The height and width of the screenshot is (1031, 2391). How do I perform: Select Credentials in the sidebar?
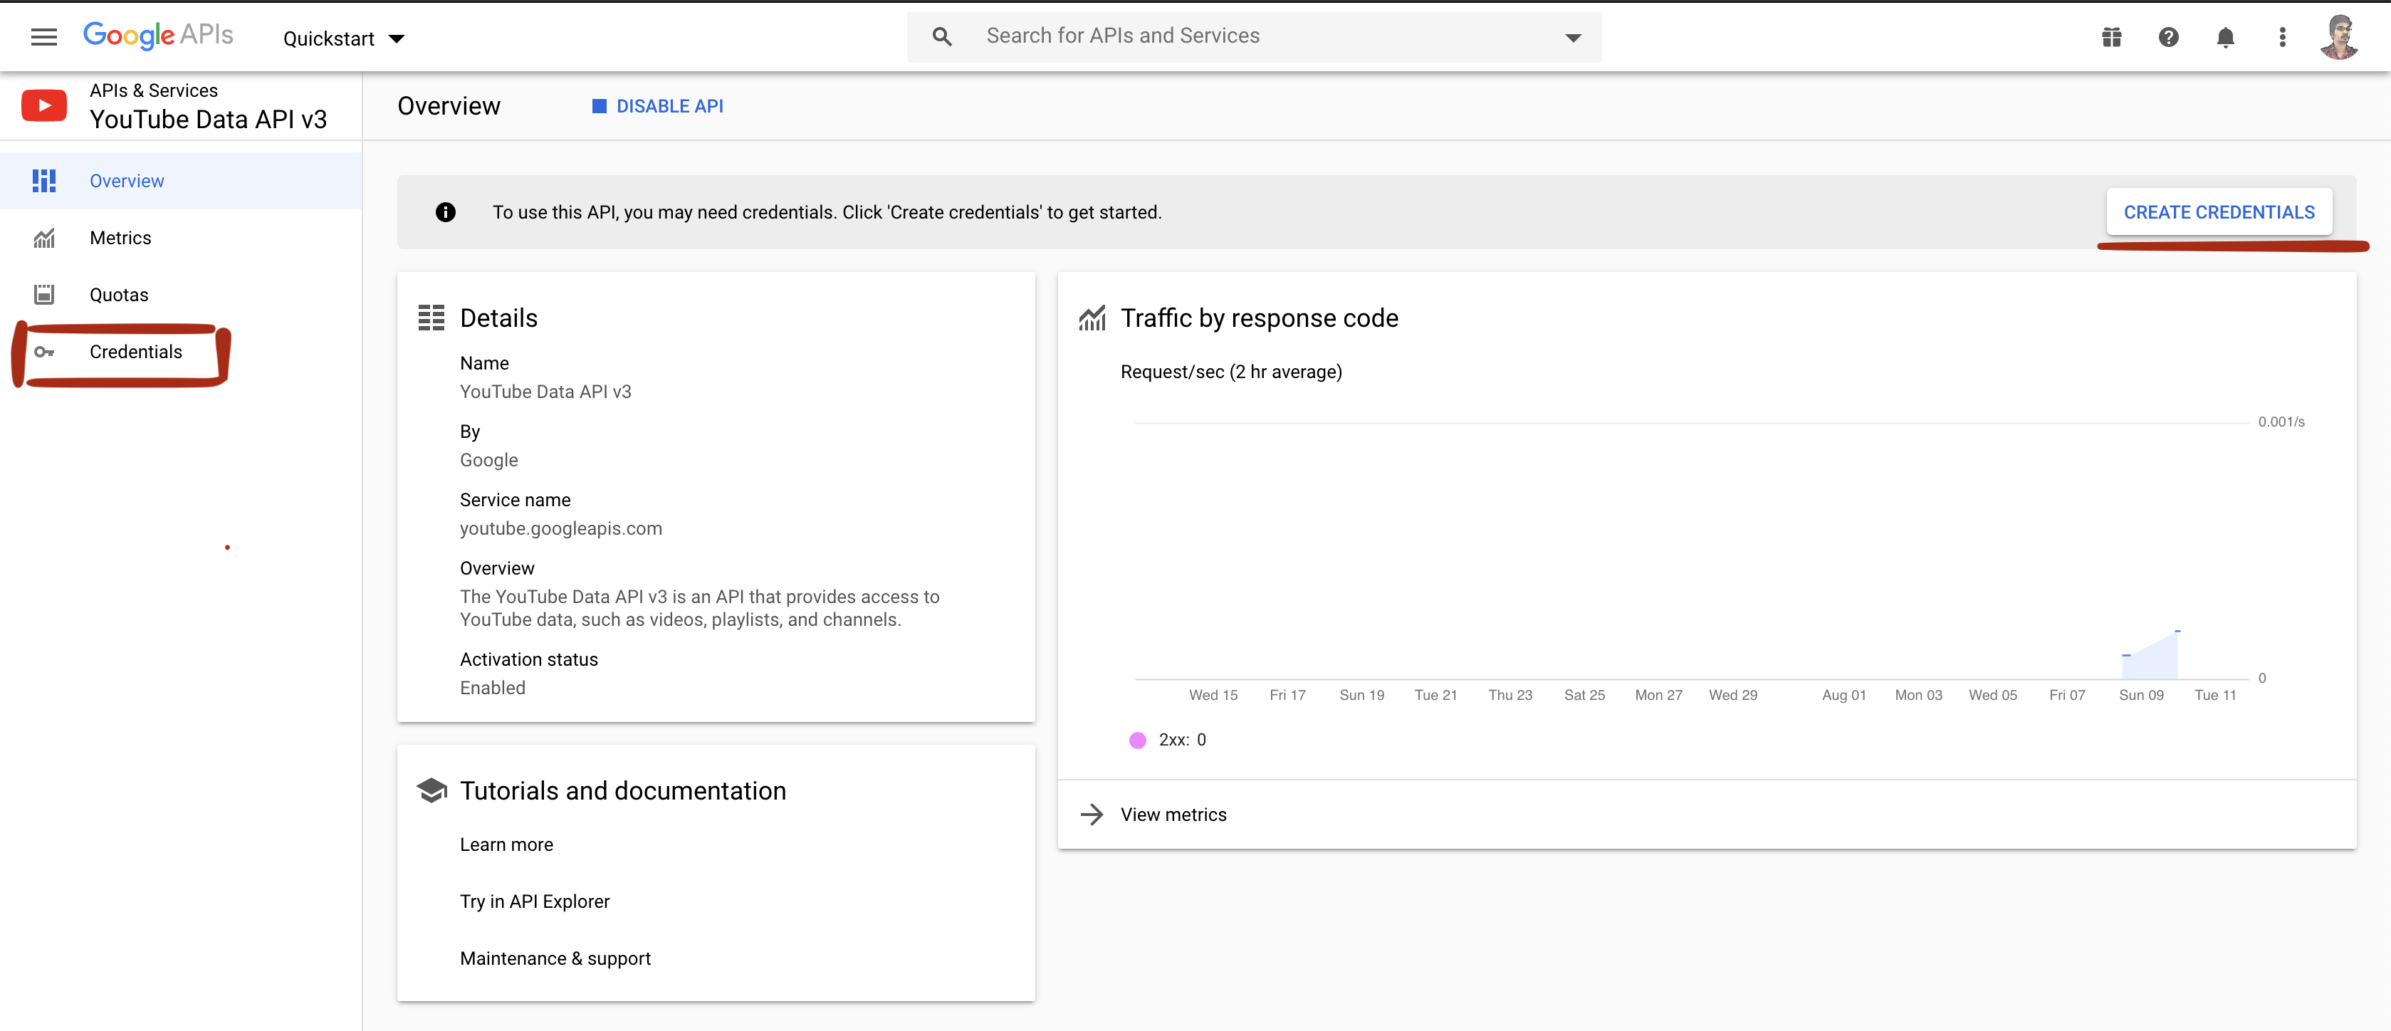(181, 352)
